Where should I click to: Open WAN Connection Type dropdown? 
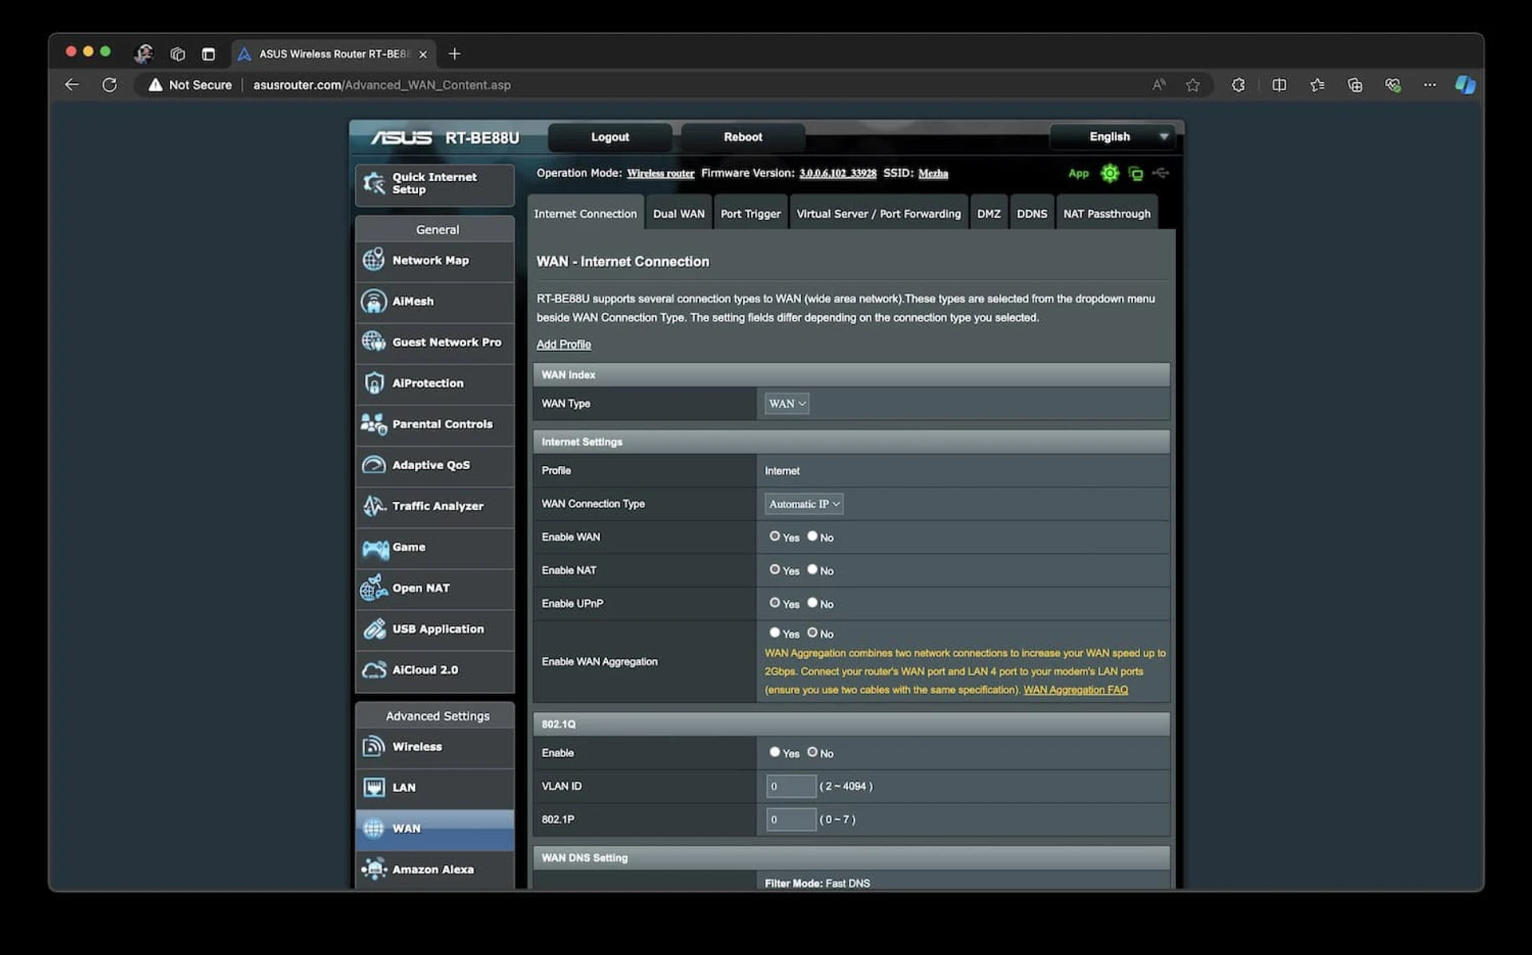804,504
